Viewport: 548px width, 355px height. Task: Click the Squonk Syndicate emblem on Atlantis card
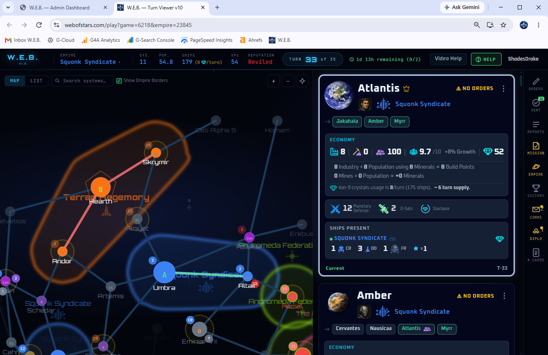[384, 104]
